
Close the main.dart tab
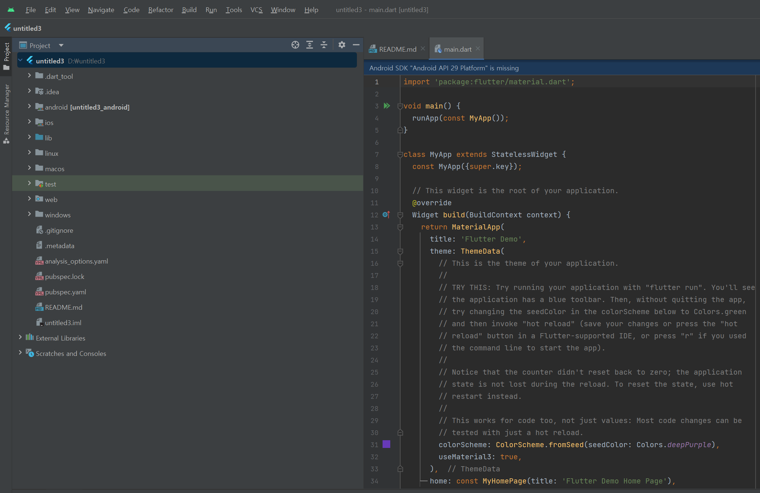pos(478,48)
